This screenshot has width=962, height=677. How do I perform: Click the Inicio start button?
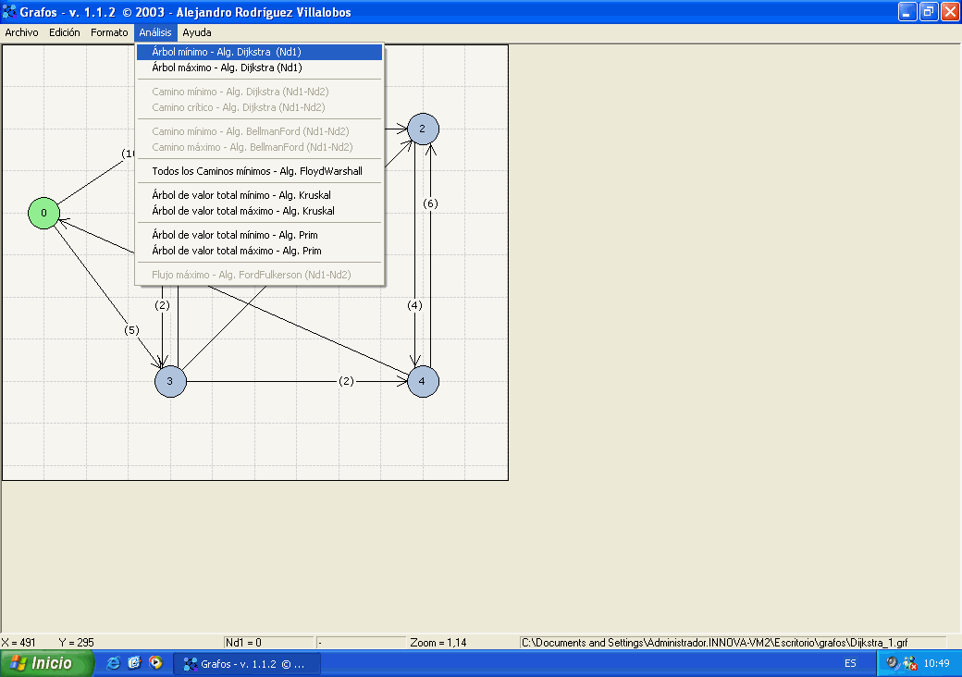[48, 663]
